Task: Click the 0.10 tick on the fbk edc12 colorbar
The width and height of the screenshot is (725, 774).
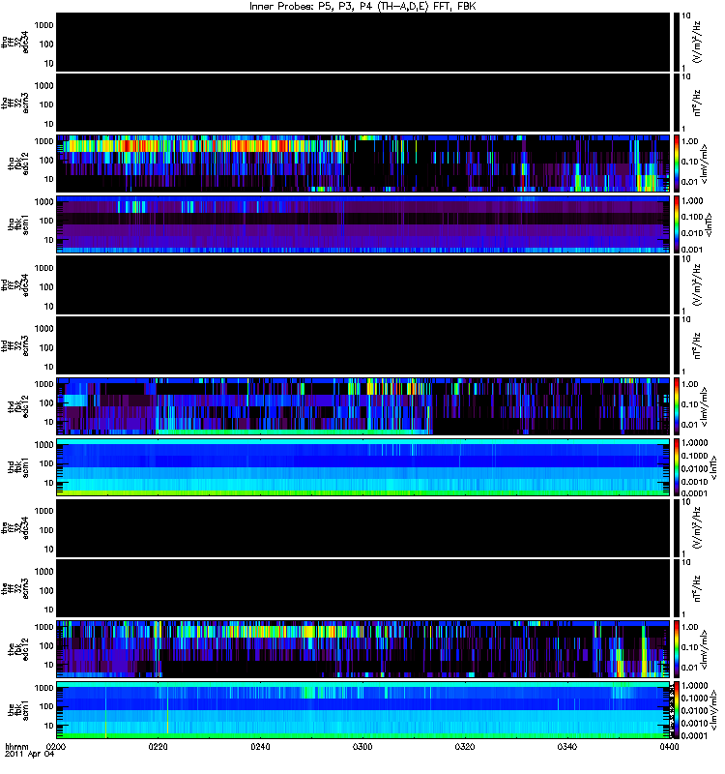Action: 690,647
